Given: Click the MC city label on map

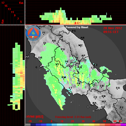Looking at the screenshot, I should tap(81, 45).
